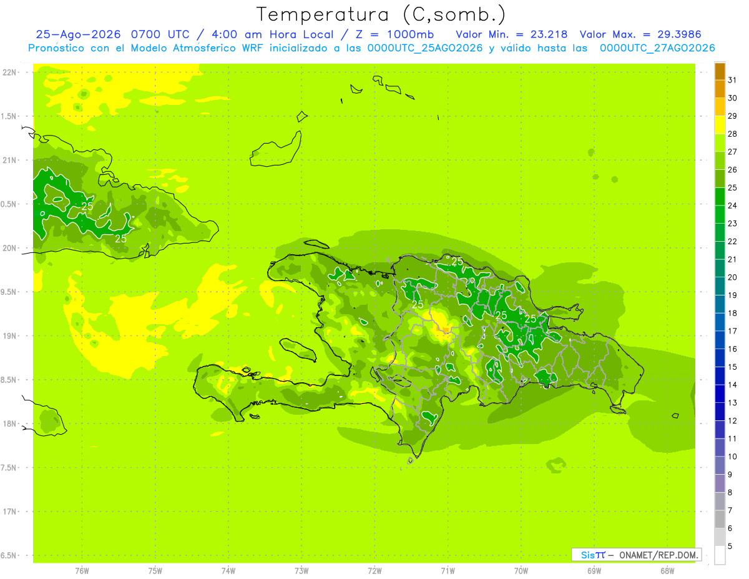Click the 22N latitude axis label
Image resolution: width=749 pixels, height=579 pixels.
(9, 72)
